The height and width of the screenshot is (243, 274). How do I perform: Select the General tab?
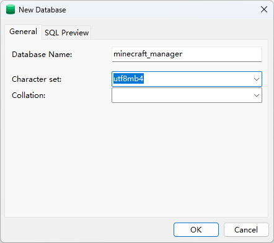(23, 32)
